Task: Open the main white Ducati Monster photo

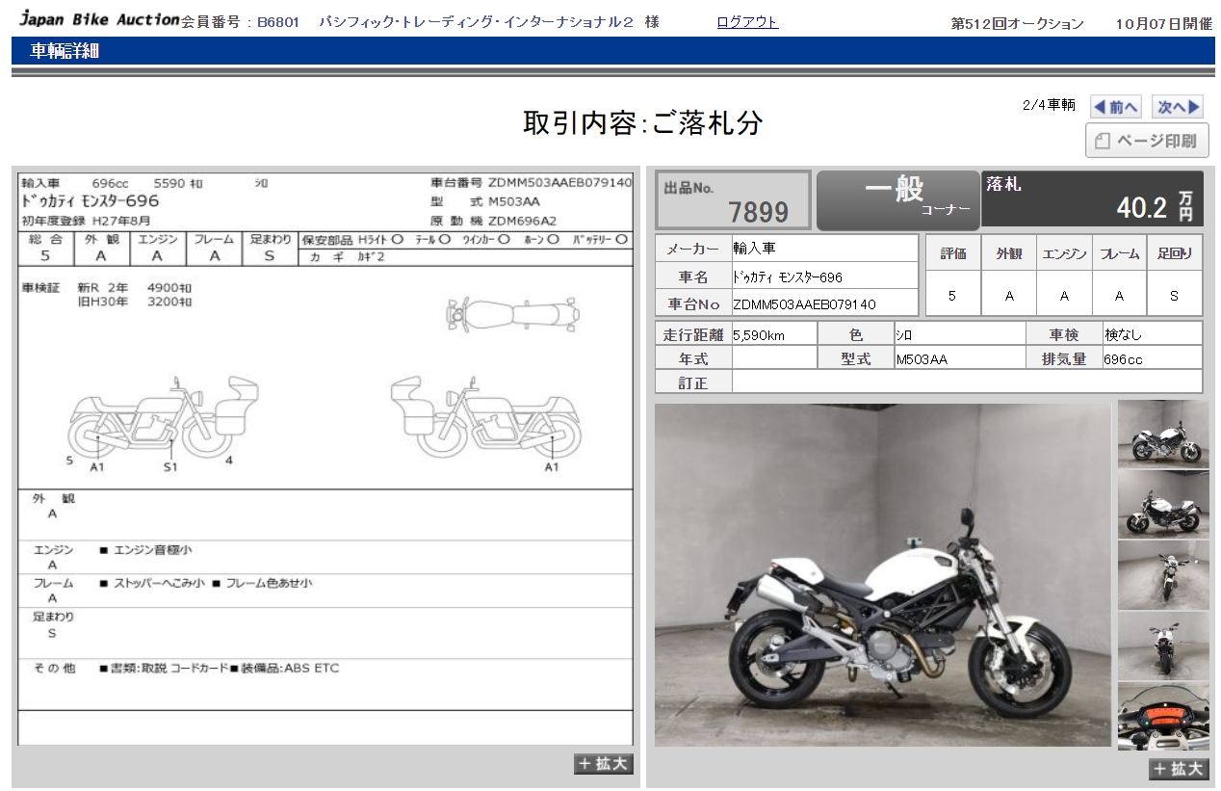Action: point(883,575)
